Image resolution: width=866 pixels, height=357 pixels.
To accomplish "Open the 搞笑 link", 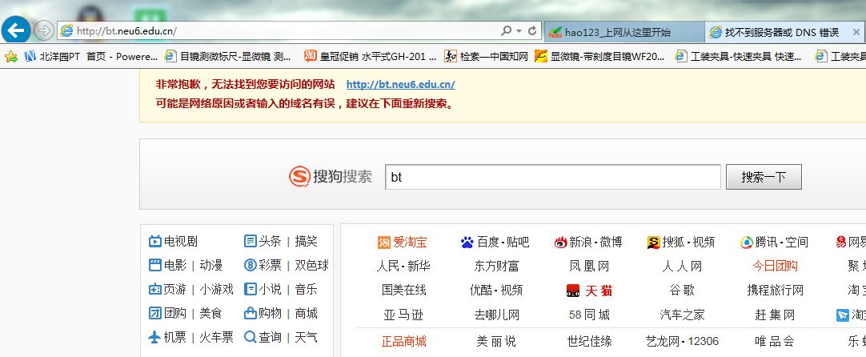I will (306, 242).
